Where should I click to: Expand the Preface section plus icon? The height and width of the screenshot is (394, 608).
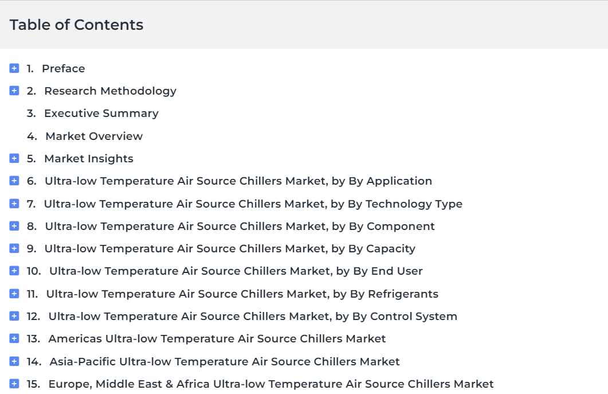pyautogui.click(x=14, y=68)
